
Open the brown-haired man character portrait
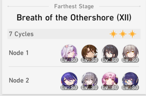(89, 53)
